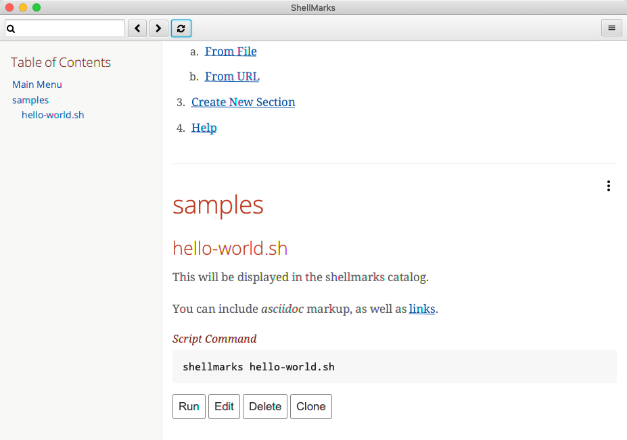Open hello-world.sh from the sidebar
Image resolution: width=627 pixels, height=440 pixels.
[x=53, y=115]
